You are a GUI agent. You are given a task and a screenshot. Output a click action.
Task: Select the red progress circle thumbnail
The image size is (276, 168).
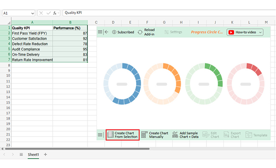tap(246, 84)
